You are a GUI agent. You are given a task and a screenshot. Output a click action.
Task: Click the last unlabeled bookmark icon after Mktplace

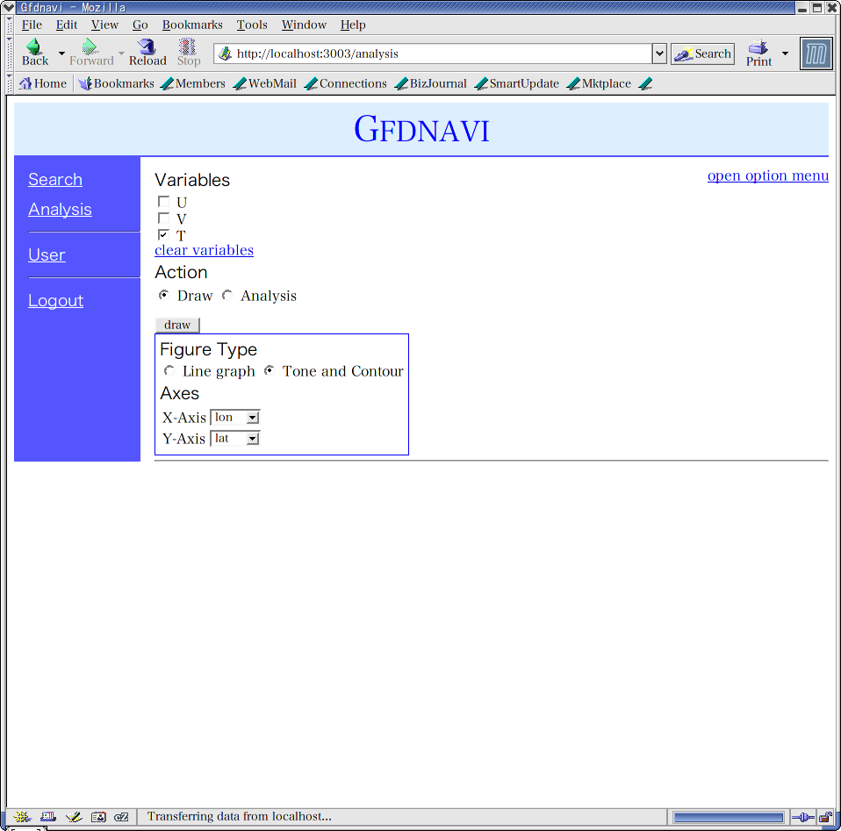pyautogui.click(x=646, y=83)
